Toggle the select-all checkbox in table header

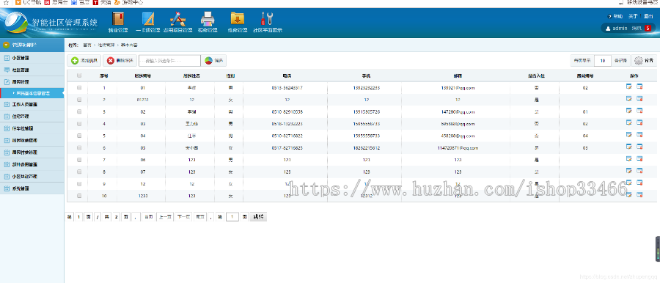click(79, 76)
